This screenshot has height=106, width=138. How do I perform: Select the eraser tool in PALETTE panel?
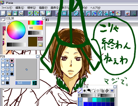[107, 91]
